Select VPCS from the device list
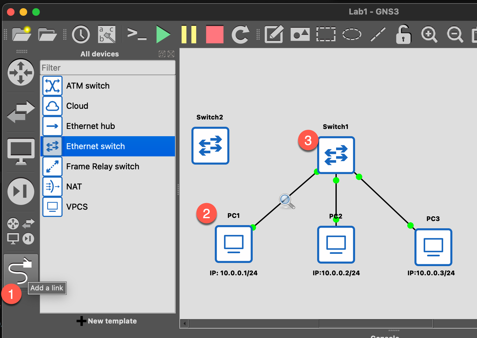This screenshot has height=338, width=477. [77, 207]
